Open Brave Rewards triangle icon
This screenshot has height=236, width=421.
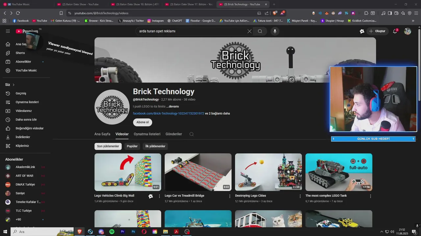click(282, 13)
